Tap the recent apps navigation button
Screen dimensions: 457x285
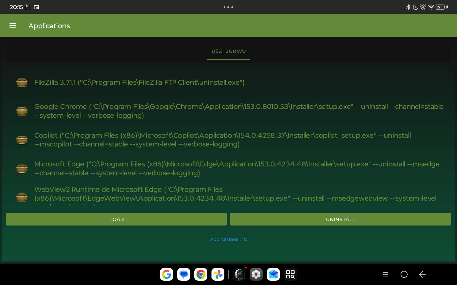(385, 274)
